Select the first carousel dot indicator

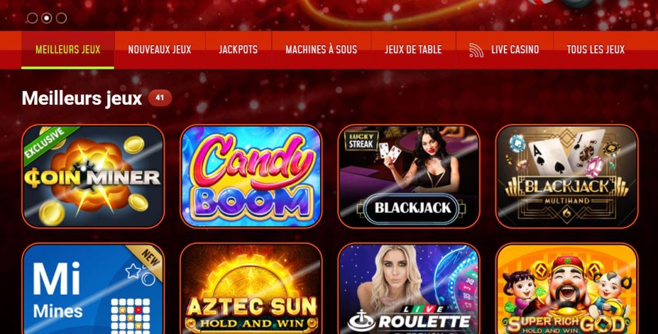tap(32, 18)
